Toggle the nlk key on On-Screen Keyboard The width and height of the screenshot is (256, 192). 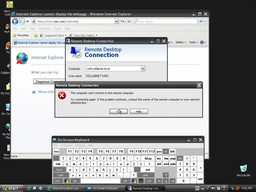pyautogui.click(x=180, y=158)
